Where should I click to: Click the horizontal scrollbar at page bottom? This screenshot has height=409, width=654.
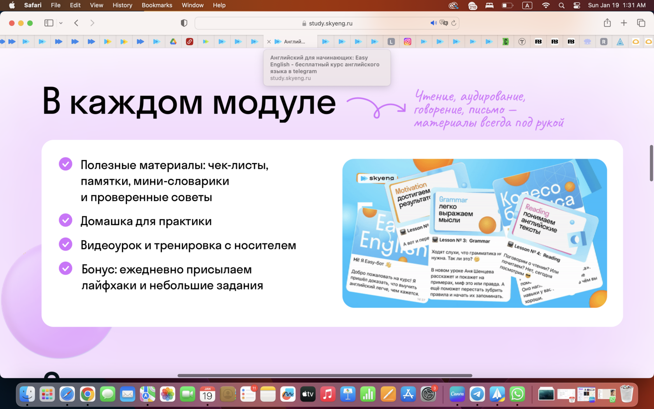325,376
